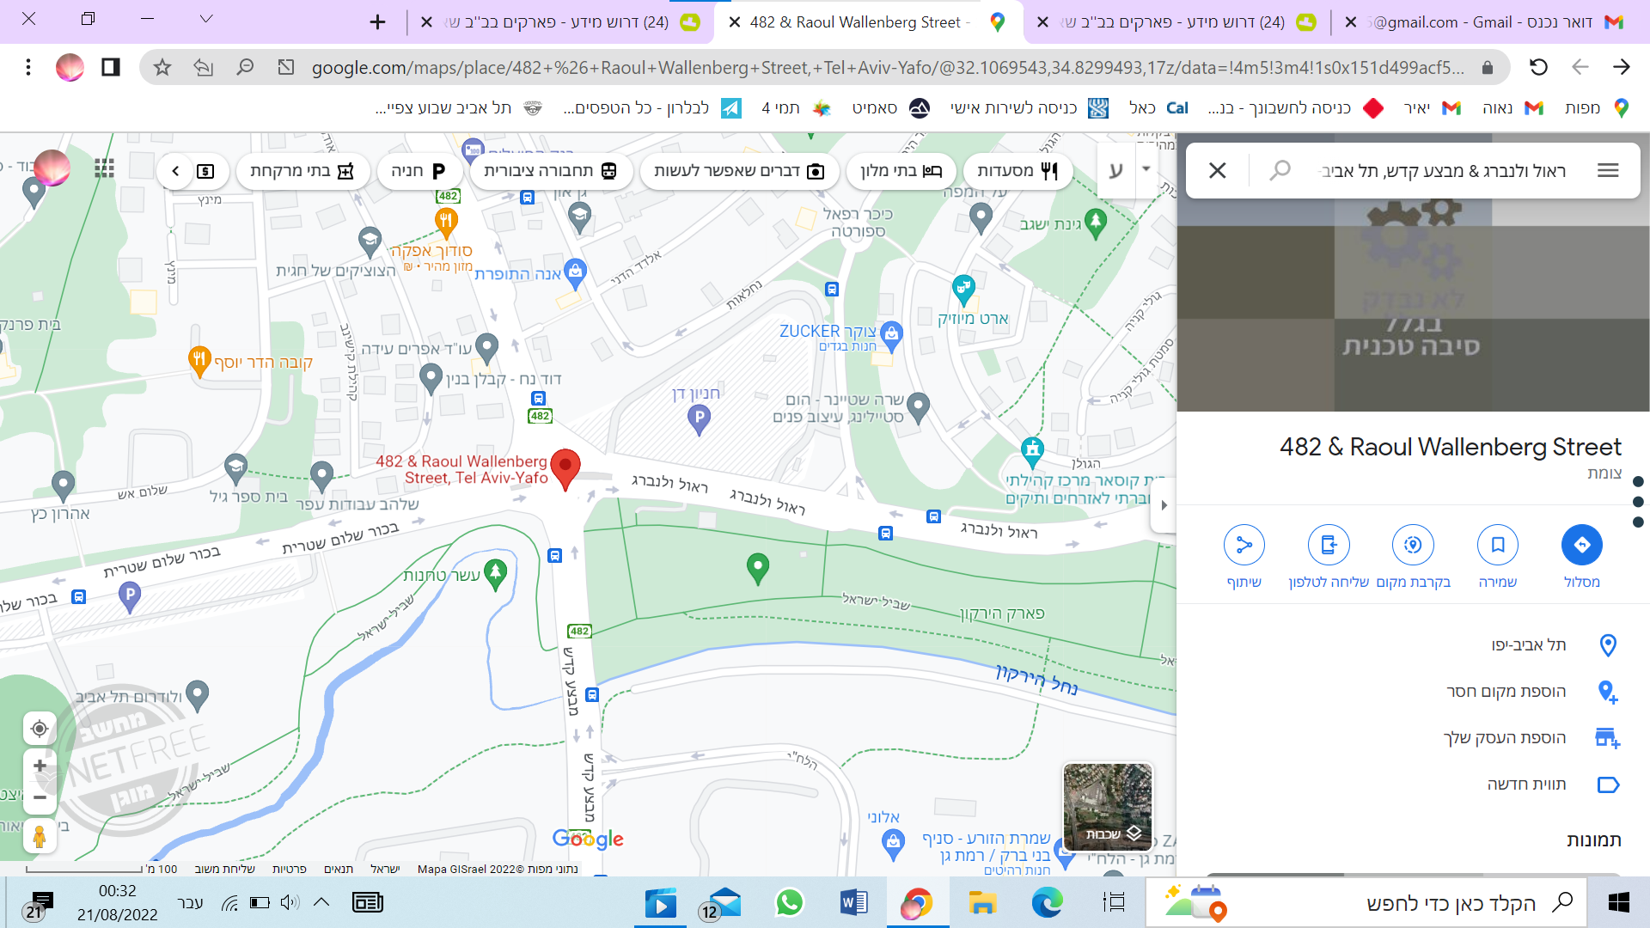Open the hamburger menu in the search box
1650x928 pixels.
pyautogui.click(x=1608, y=171)
